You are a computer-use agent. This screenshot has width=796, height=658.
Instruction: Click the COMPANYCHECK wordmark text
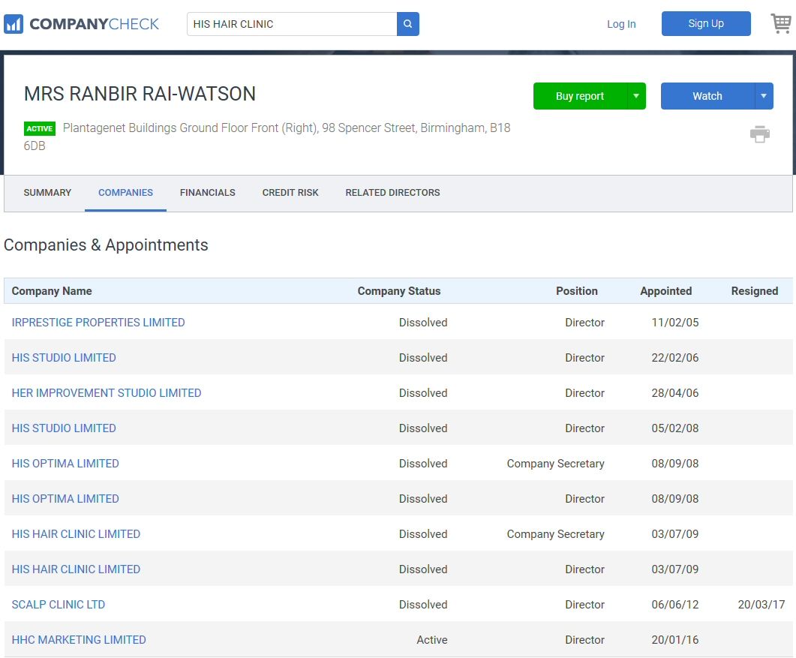pos(94,24)
